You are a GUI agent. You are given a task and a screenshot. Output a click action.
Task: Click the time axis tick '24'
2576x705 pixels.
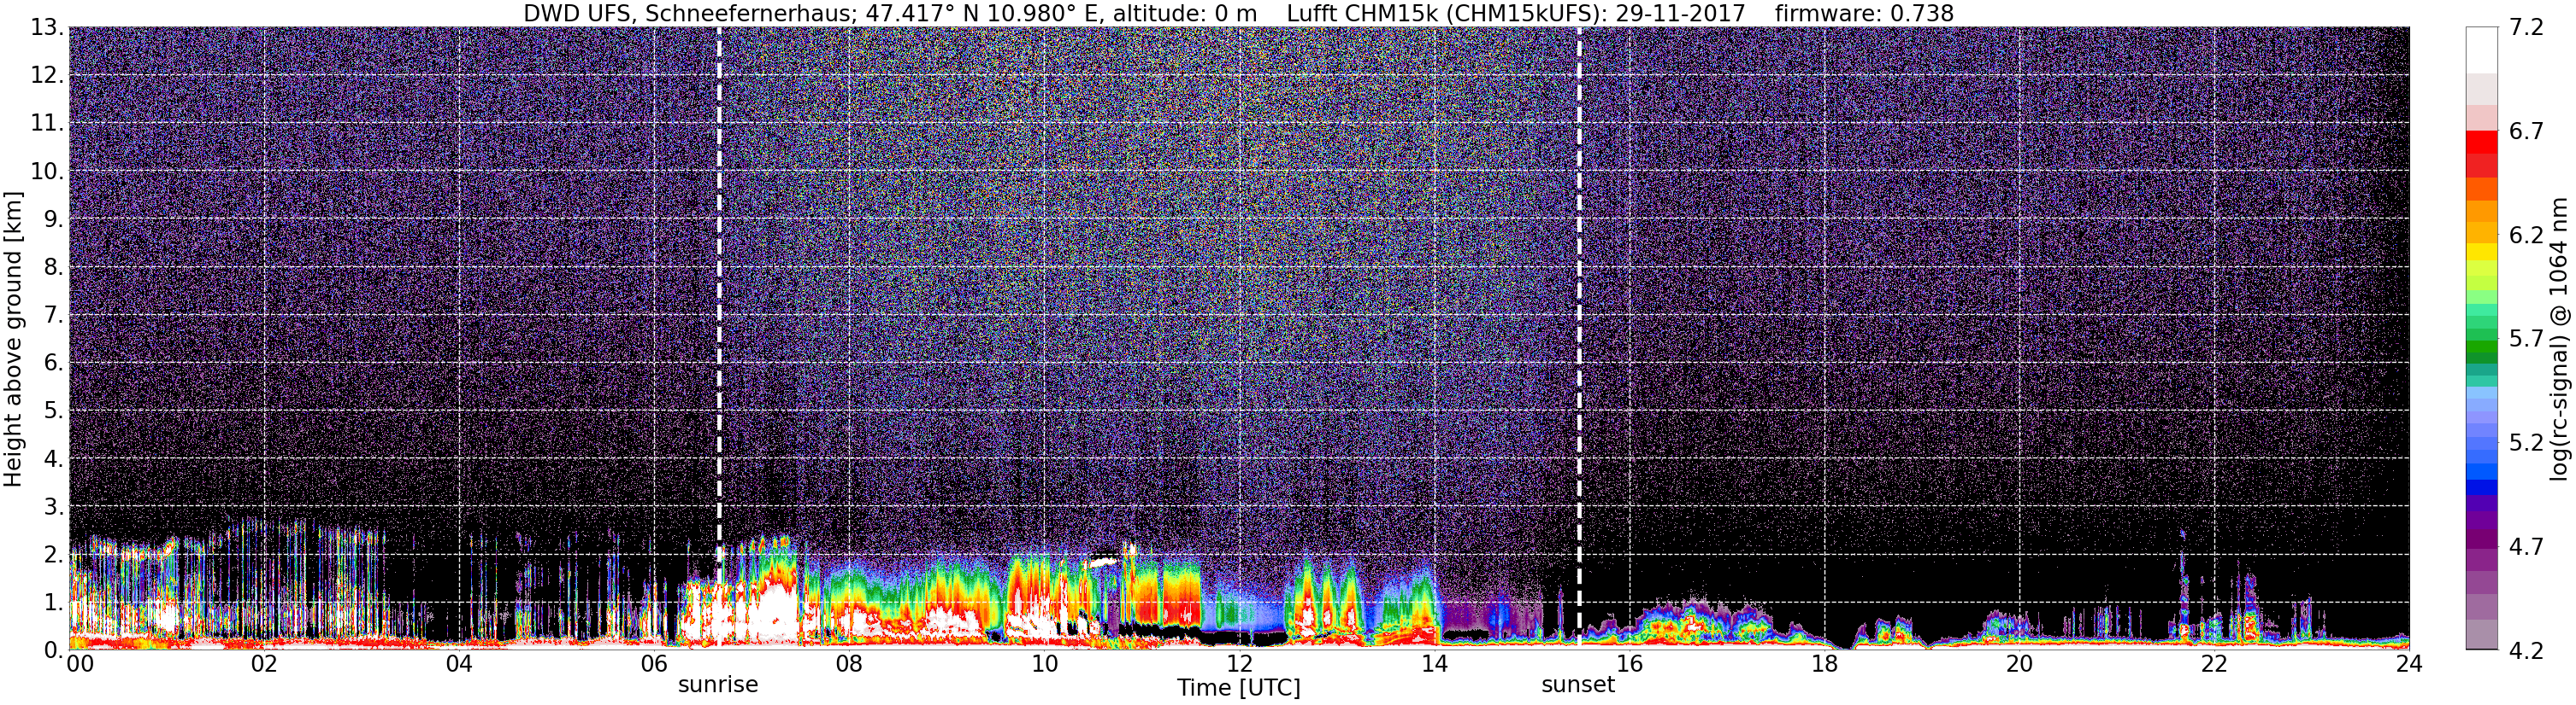tap(2409, 664)
